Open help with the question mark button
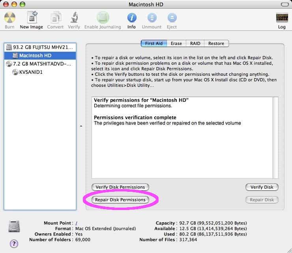 [x=13, y=244]
